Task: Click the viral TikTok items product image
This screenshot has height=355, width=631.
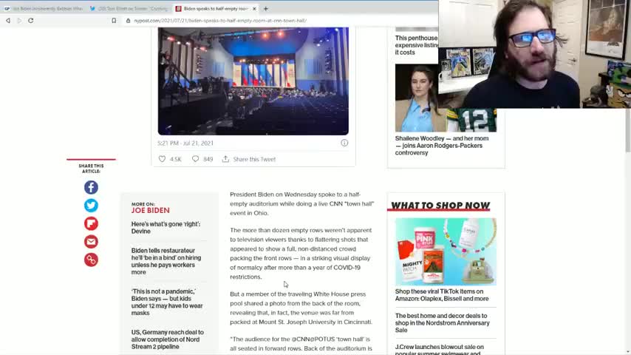Action: coord(446,251)
